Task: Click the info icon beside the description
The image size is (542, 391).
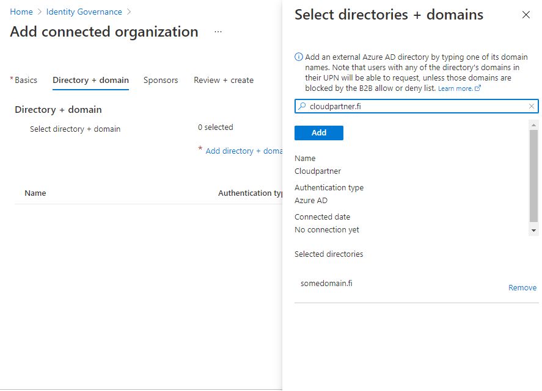Action: 299,57
